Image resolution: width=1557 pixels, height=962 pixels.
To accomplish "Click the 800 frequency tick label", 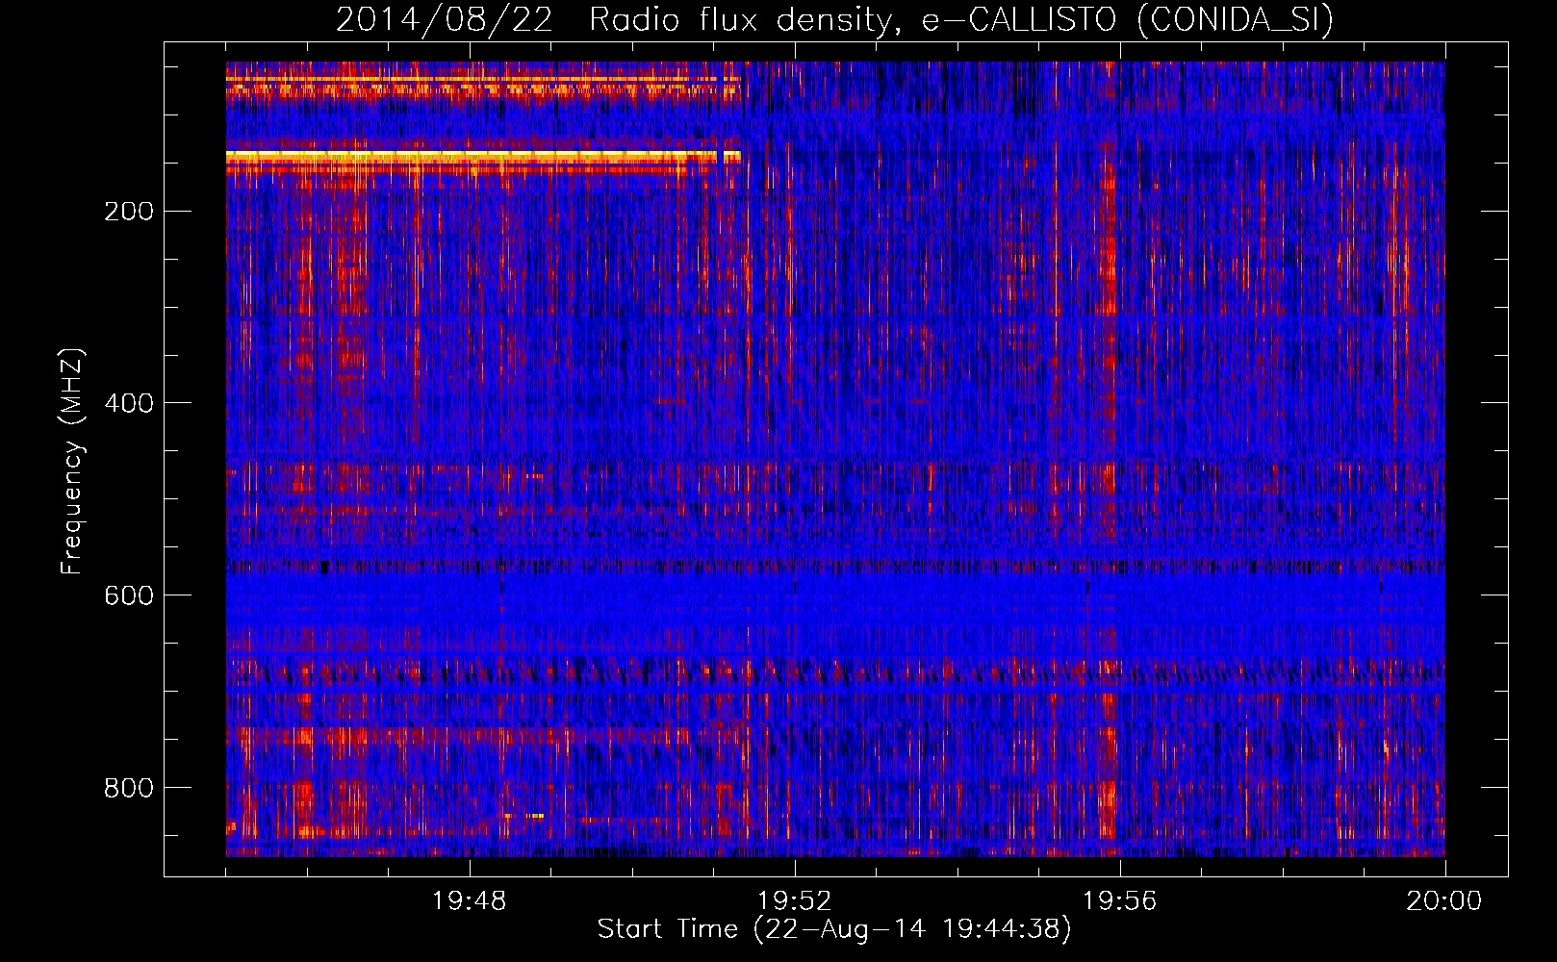I will [129, 788].
